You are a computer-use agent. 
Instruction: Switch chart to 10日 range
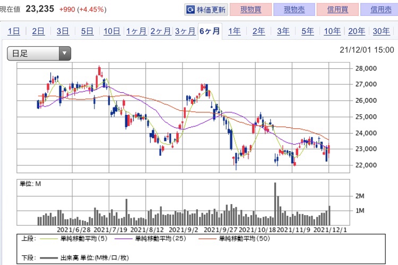[112, 31]
